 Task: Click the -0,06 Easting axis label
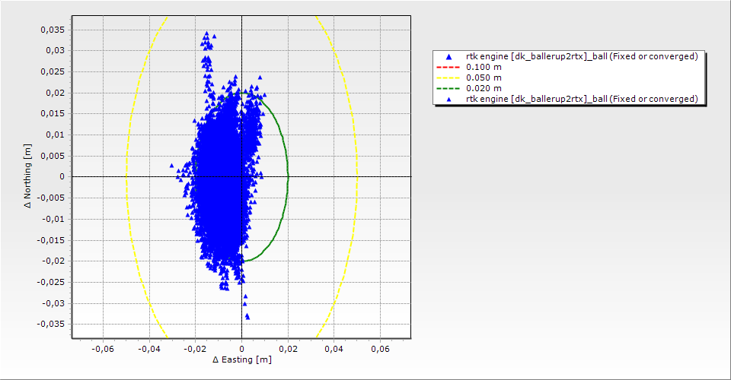[x=103, y=349]
